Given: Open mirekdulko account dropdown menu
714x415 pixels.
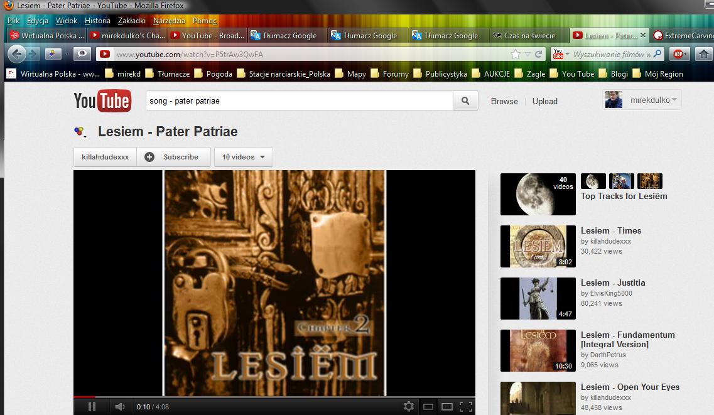Looking at the screenshot, I should coord(642,100).
